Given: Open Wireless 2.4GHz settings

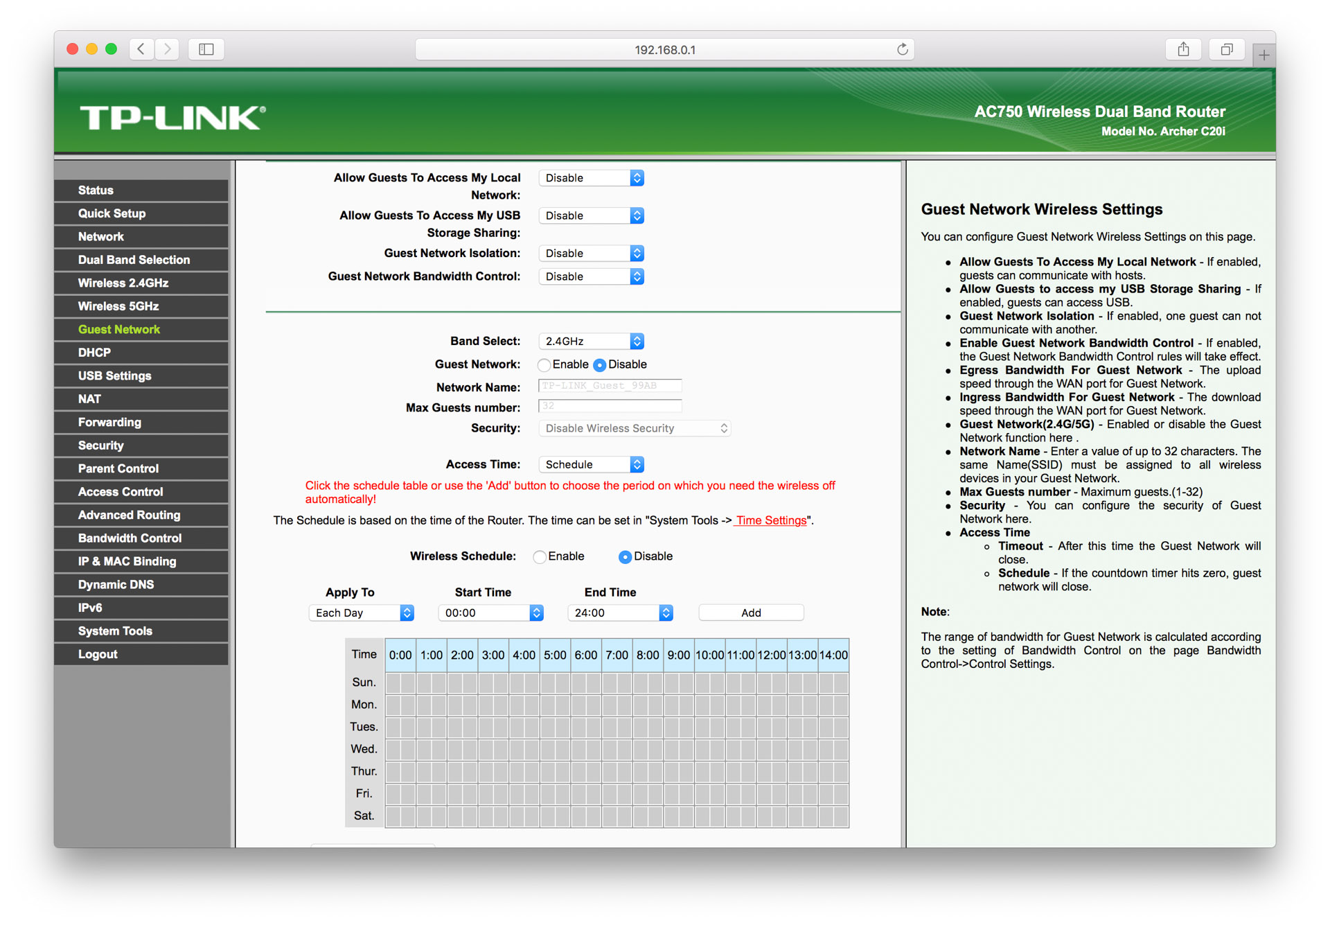Looking at the screenshot, I should (x=141, y=283).
